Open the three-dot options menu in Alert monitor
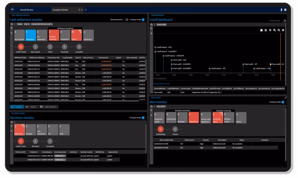Viewport: 298px width, 178px height. 154,106
